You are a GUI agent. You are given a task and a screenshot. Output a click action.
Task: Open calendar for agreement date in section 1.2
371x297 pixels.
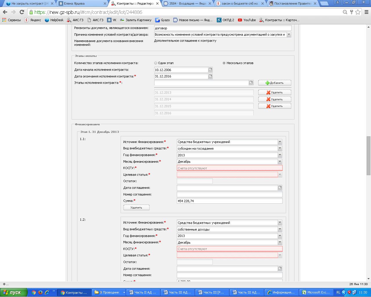tap(280, 269)
